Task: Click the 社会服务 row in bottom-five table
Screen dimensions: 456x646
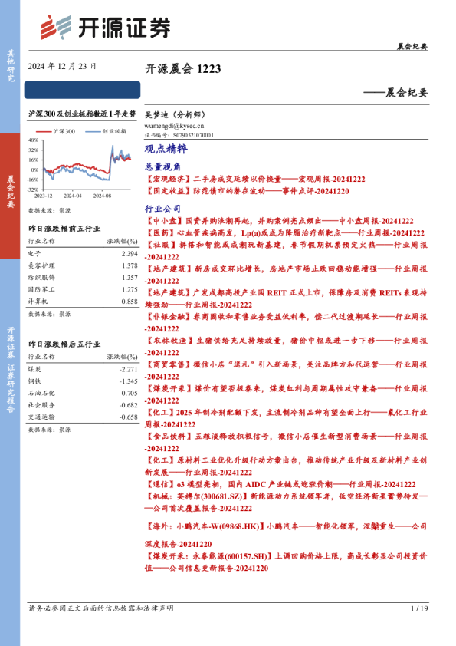Action: [x=83, y=405]
